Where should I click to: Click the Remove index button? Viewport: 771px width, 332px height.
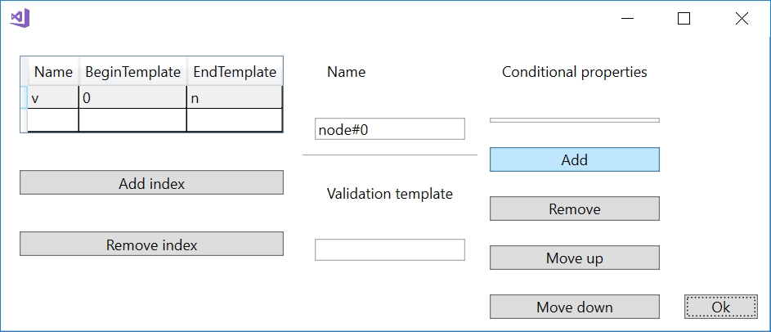[151, 244]
